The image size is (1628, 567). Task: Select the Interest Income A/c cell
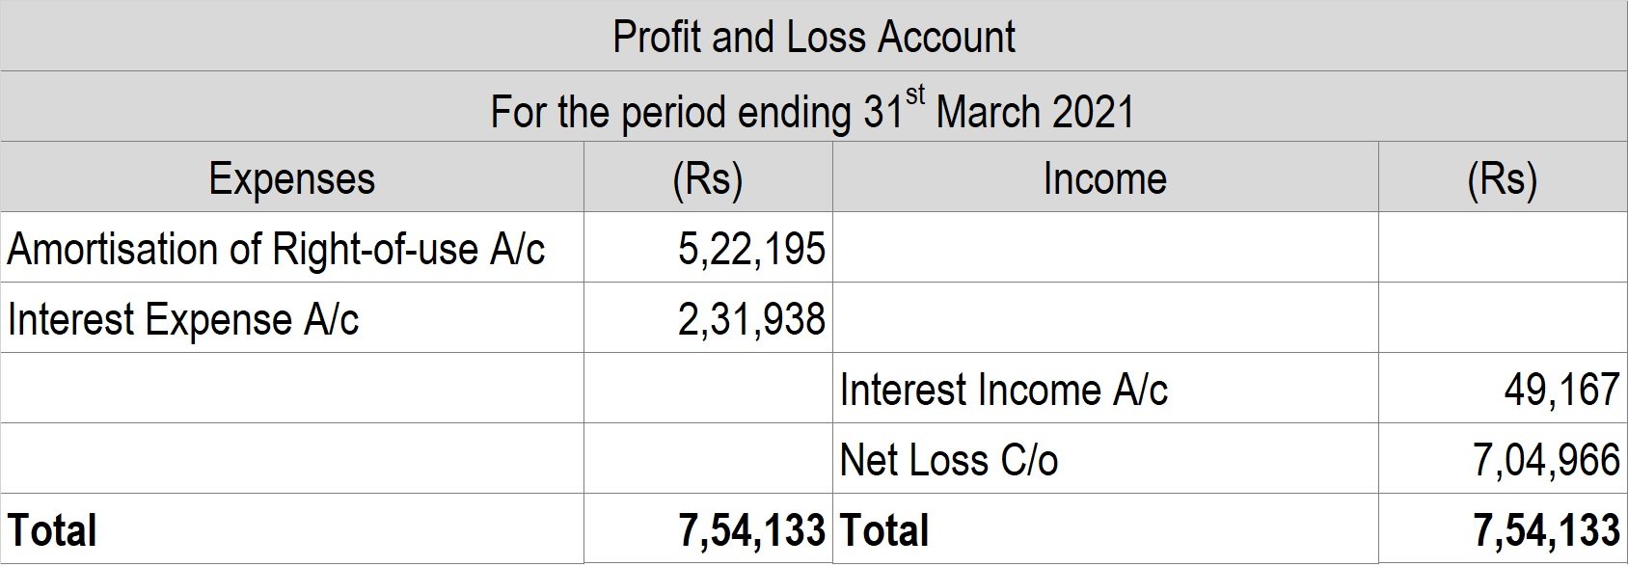tap(1105, 389)
